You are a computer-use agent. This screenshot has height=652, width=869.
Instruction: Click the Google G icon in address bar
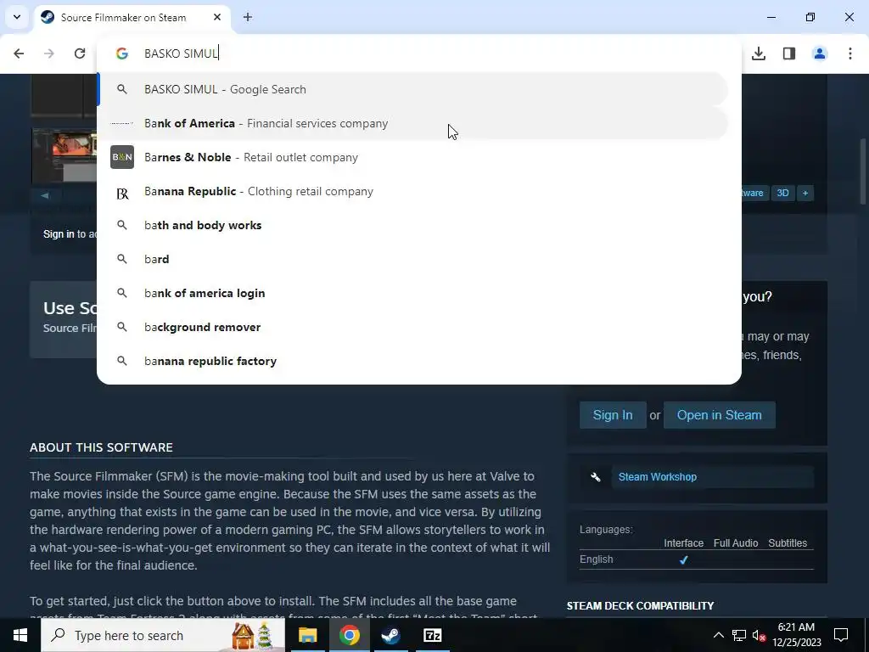(122, 53)
